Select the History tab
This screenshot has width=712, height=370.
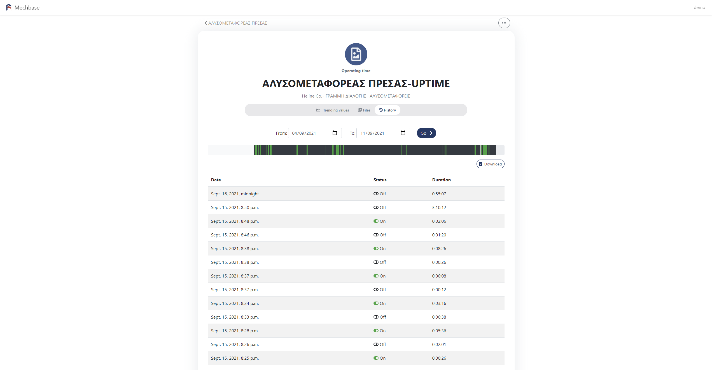click(x=387, y=110)
